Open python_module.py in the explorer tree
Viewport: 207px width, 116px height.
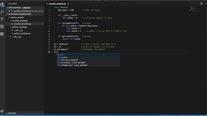coord(25,34)
